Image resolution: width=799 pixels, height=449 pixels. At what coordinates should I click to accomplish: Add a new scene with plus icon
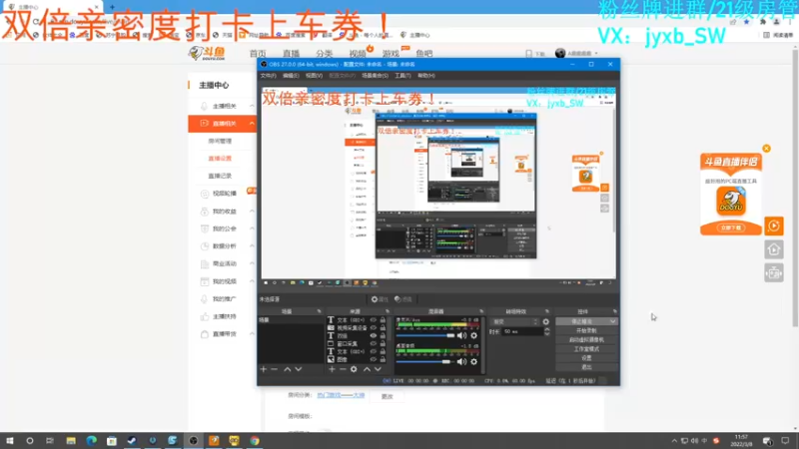[264, 369]
